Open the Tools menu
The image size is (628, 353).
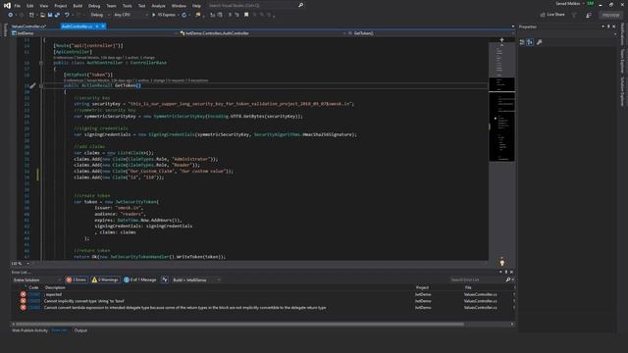tap(127, 6)
